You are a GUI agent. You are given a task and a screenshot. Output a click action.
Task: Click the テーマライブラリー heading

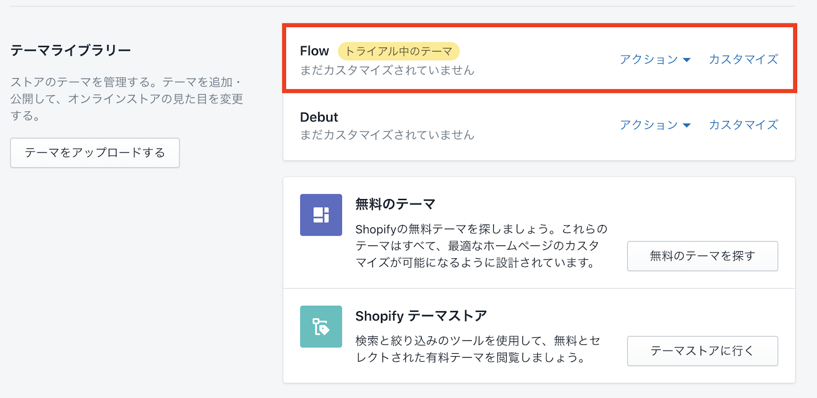71,51
